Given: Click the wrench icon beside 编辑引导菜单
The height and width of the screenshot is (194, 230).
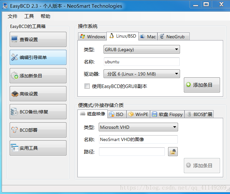Looking at the screenshot, I should click(x=15, y=57).
